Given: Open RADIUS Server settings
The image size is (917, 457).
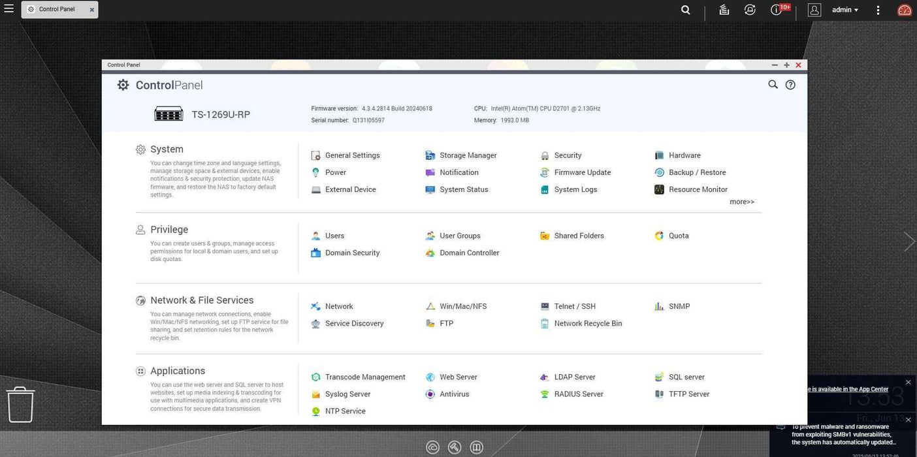Looking at the screenshot, I should tap(571, 394).
